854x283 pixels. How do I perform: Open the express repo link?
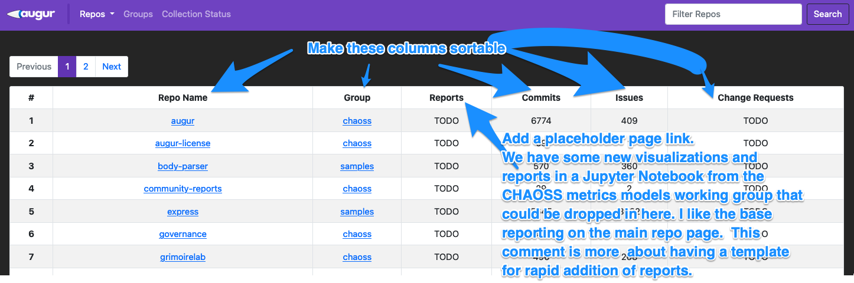point(182,212)
